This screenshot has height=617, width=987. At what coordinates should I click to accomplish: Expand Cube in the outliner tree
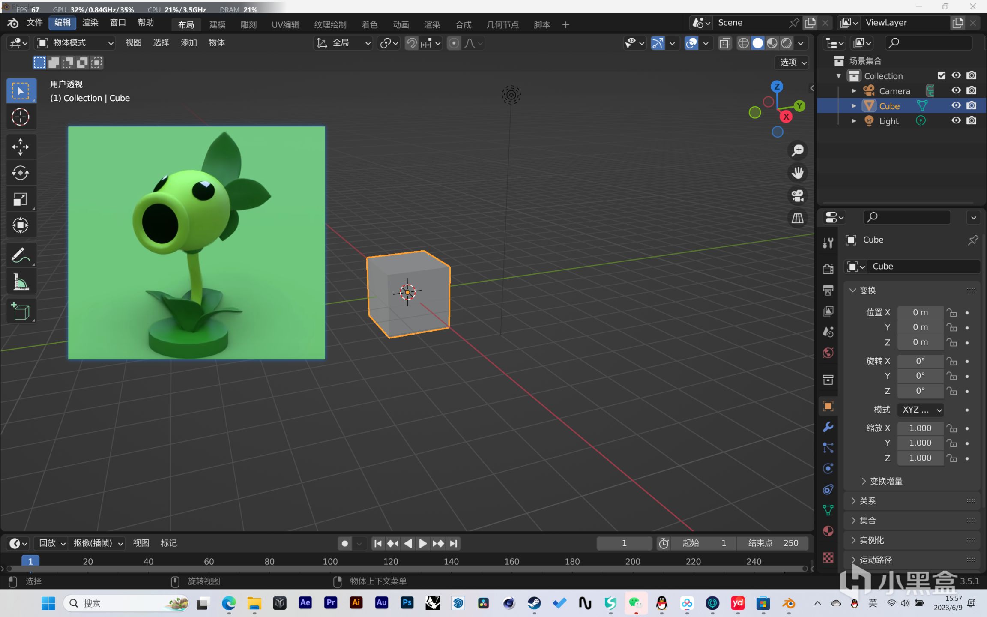pos(854,106)
